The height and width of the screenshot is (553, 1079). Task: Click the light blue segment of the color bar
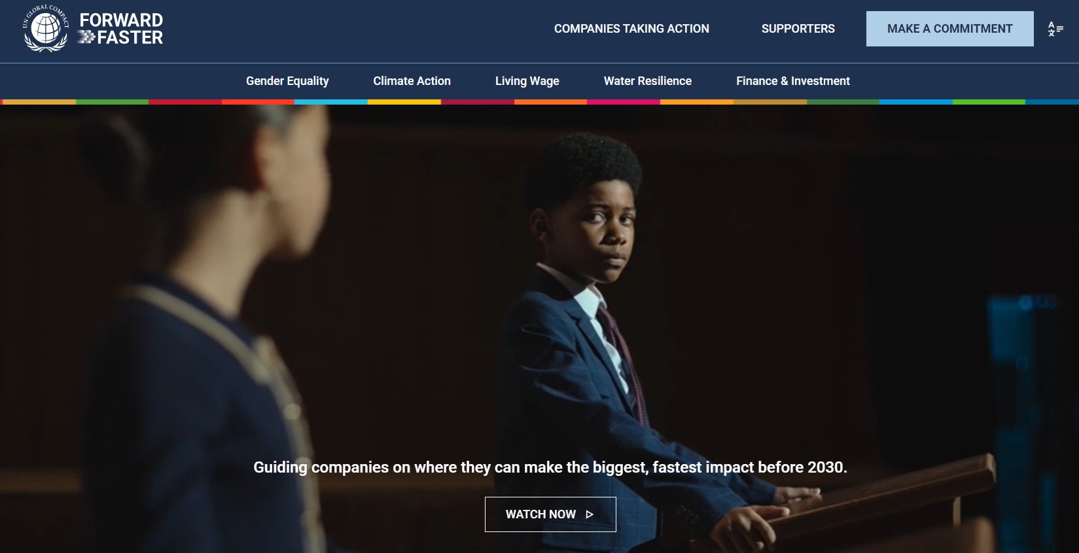click(x=331, y=102)
